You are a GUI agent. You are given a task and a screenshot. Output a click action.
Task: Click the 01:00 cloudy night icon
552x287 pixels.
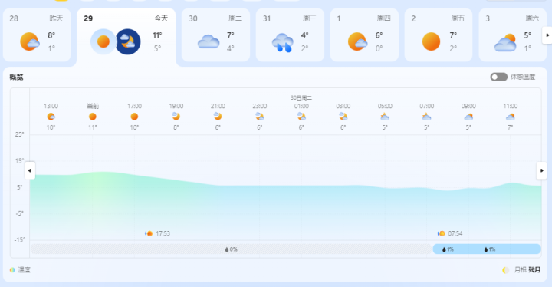click(x=301, y=117)
